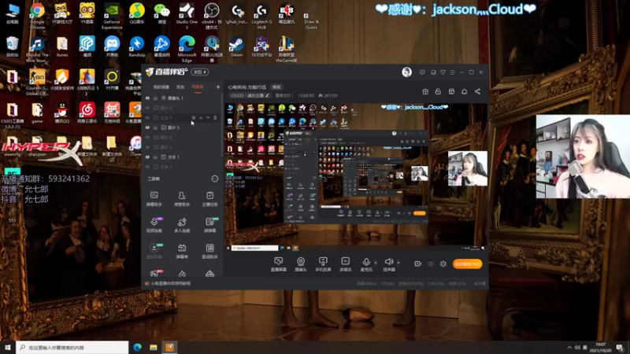Toggle the lock on layer 摄像头 1
The width and height of the screenshot is (630, 354).
(155, 98)
